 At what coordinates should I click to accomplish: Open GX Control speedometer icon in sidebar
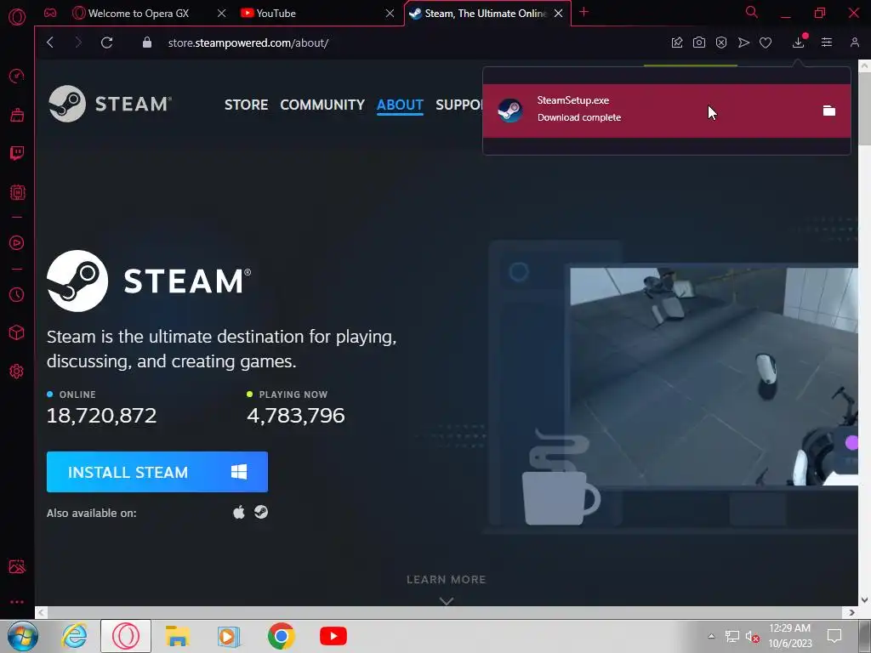(x=17, y=76)
